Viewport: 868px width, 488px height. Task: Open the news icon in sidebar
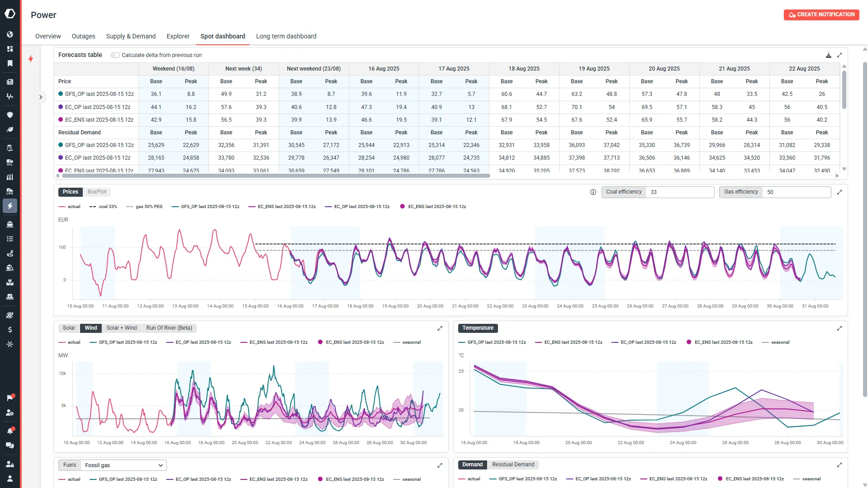(x=10, y=82)
